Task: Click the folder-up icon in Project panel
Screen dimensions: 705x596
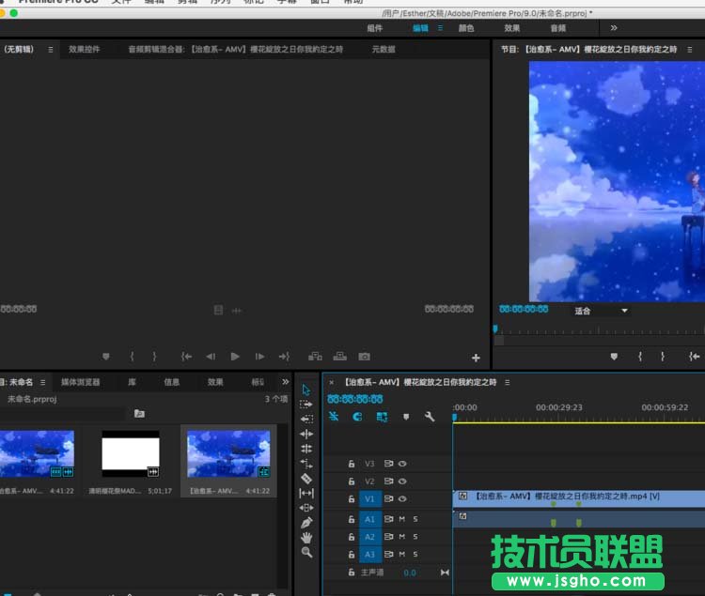Action: point(139,413)
